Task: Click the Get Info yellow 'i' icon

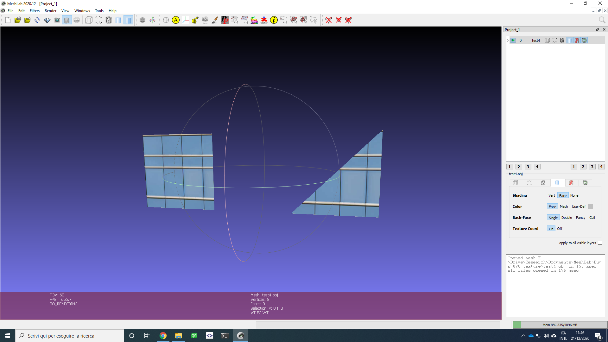Action: click(274, 20)
